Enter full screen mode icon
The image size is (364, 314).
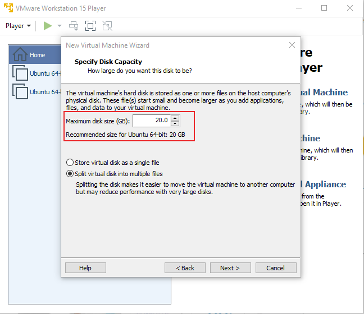[x=90, y=26]
